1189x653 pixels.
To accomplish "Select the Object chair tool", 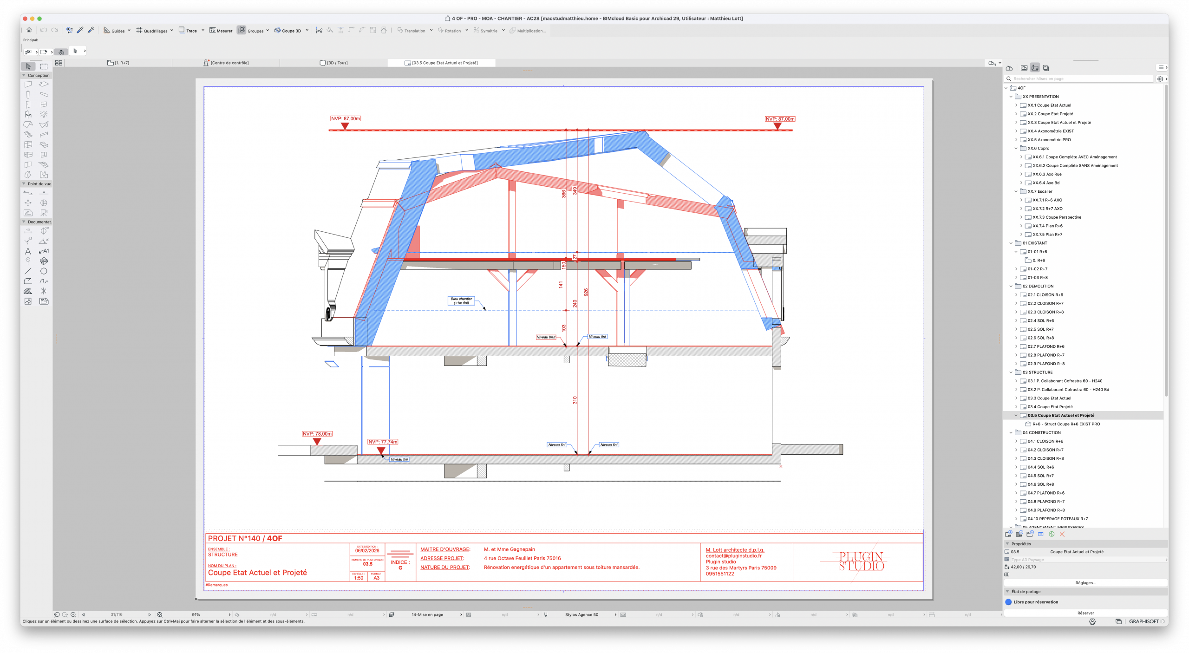I will point(28,114).
